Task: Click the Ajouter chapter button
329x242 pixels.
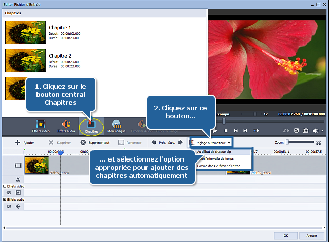Action: [25, 143]
